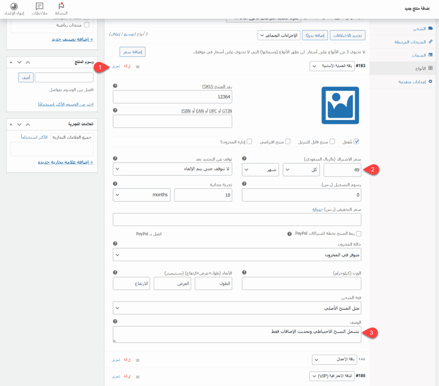Click إزالة remove link for variation #183

127,66
